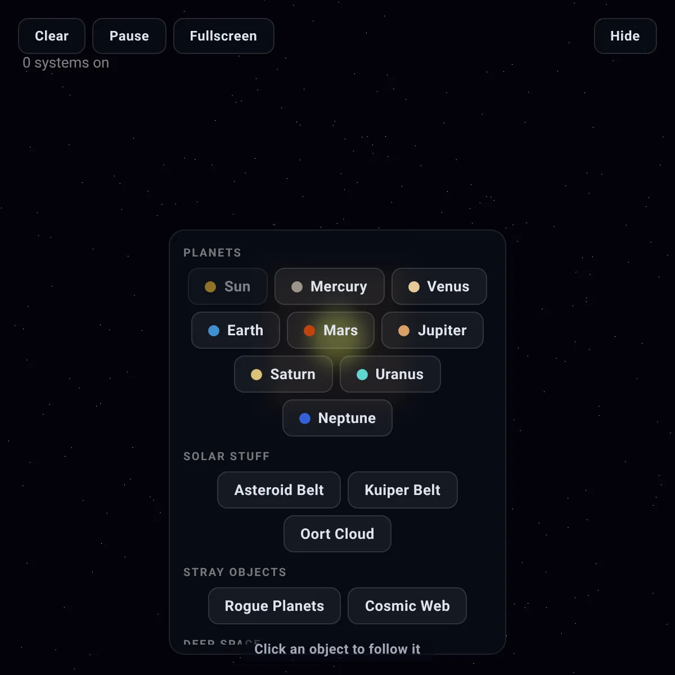
Task: Toggle the Saturn system on
Action: [283, 374]
